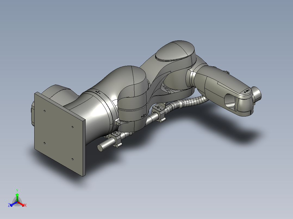
Task: Pick the top-left hole in the mounting plate
Action: tap(45, 111)
